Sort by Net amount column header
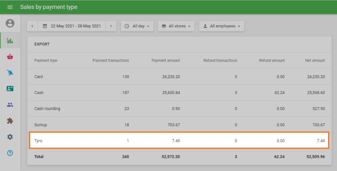Screen dimensions: 337x171 (x=315, y=60)
